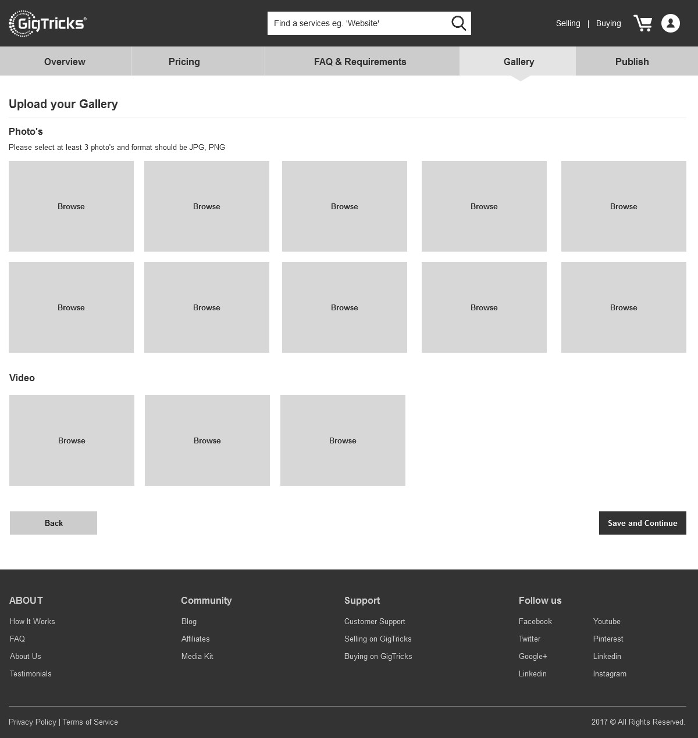Visit the Instagram link in footer
698x738 pixels.
[x=610, y=673]
